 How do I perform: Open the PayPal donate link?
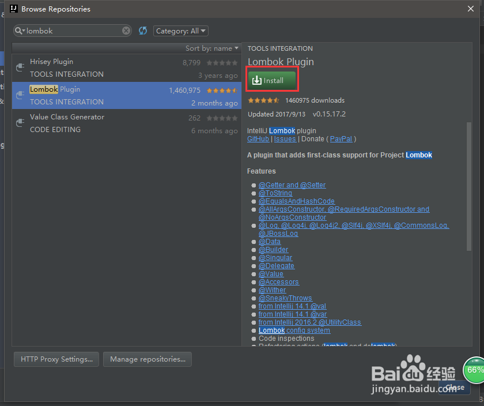(x=341, y=139)
